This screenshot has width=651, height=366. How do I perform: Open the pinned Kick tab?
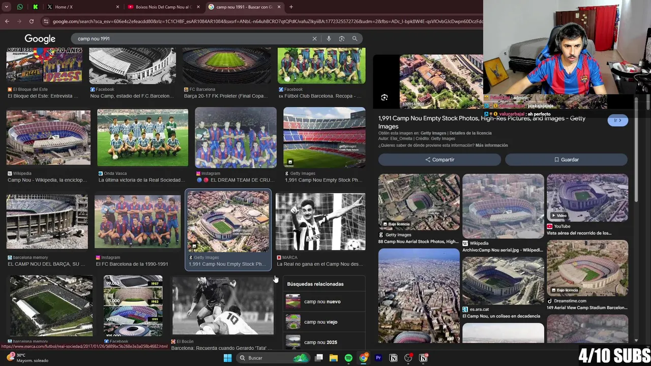pyautogui.click(x=36, y=7)
